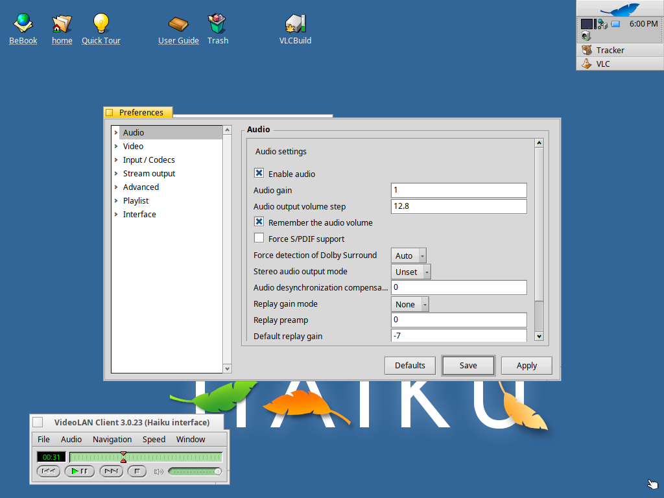Click the VideoLAN Client window close box

tap(38, 422)
